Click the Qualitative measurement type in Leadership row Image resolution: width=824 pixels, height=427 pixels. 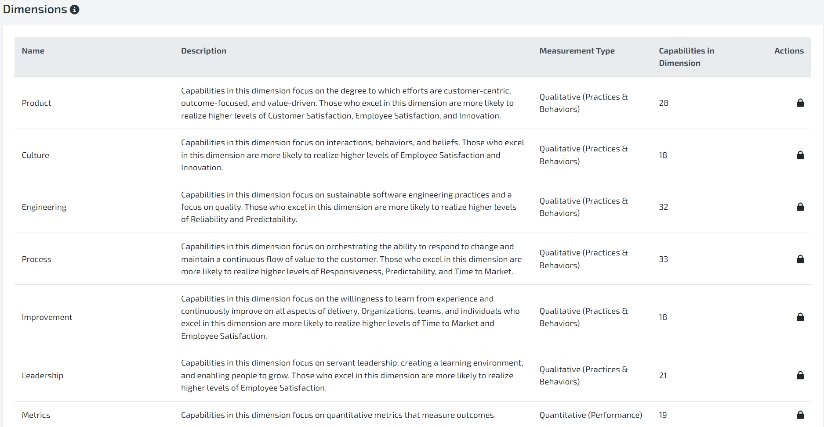[584, 376]
